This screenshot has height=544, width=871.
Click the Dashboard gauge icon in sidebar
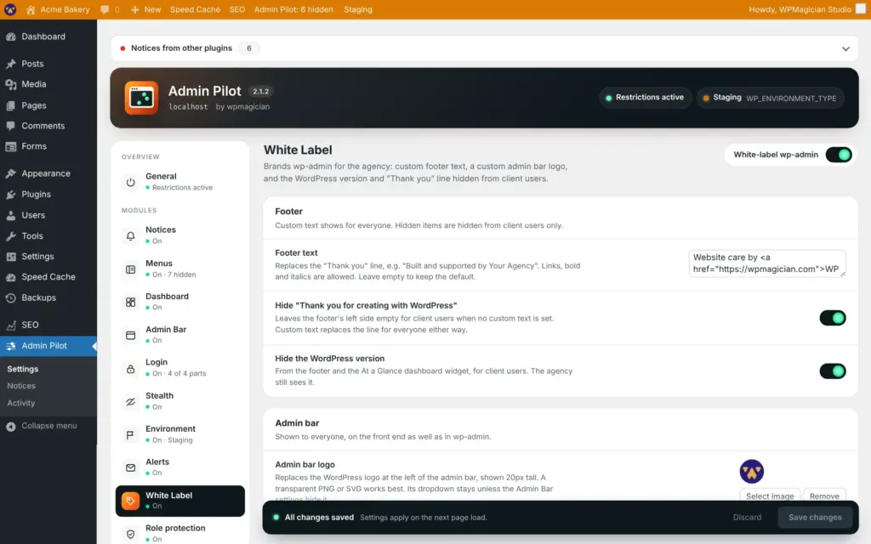(11, 37)
